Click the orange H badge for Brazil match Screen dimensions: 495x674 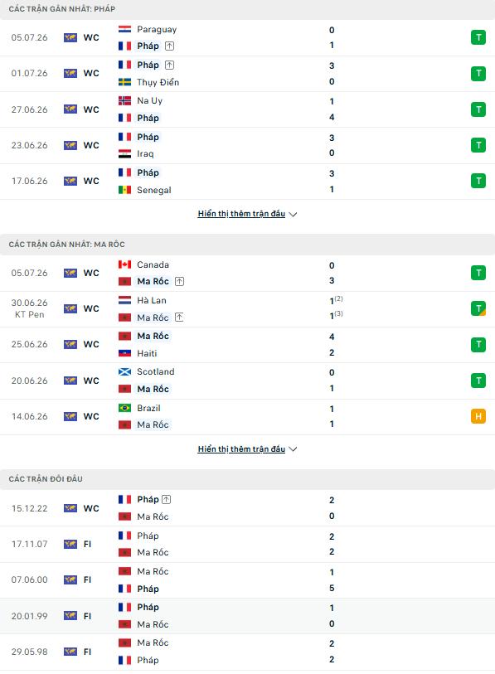coord(478,416)
